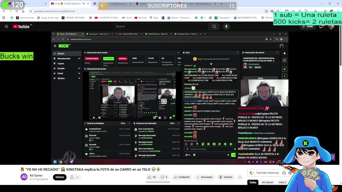This screenshot has height=192, width=342.
Task: Focus the YouTube Buscar search field
Action: pos(160,26)
